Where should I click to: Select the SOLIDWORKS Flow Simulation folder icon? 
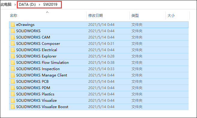[13, 63]
